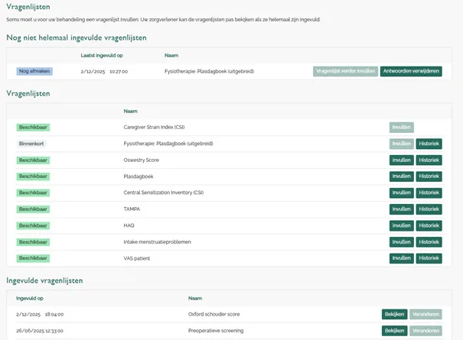
Task: Fill in the TAMPA questionnaire
Action: pyautogui.click(x=401, y=209)
